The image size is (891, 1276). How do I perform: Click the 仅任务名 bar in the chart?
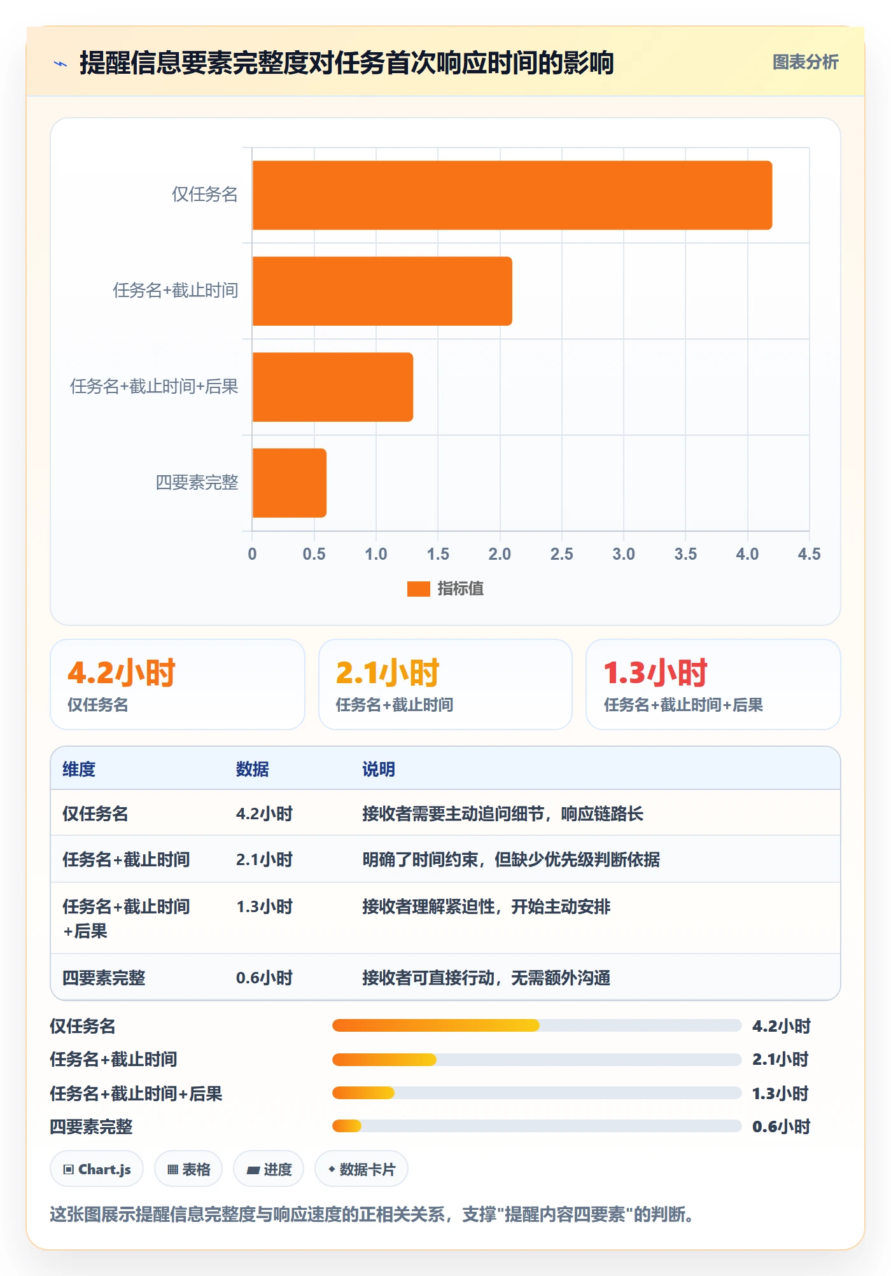tap(512, 195)
